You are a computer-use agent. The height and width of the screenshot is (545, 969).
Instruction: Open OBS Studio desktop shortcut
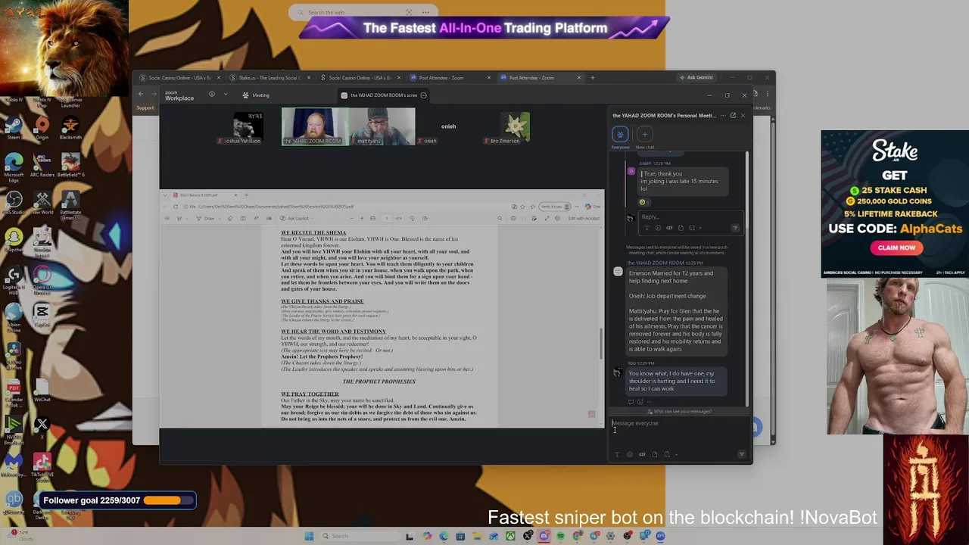(14, 204)
